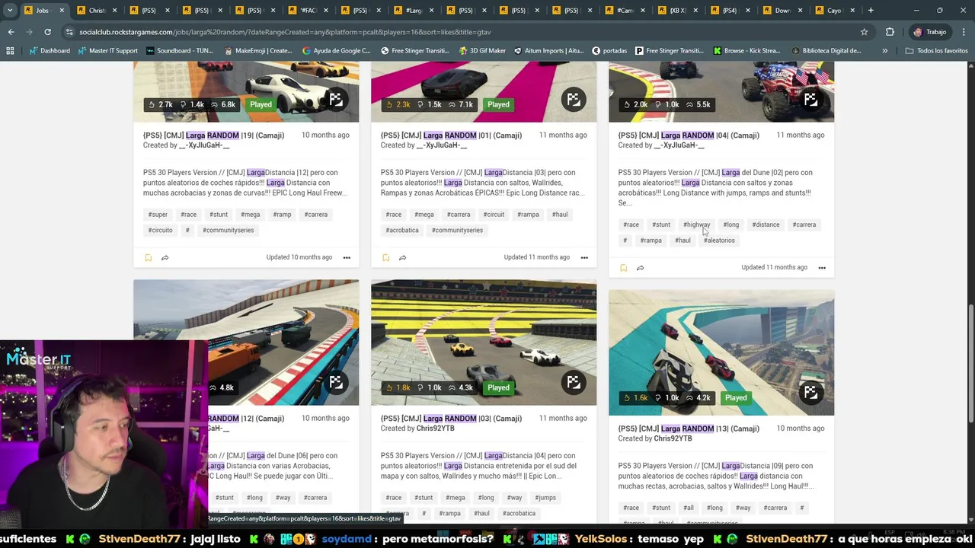Toggle bookmark on Larga RANDOM |04| card
This screenshot has height=548, width=975.
(x=623, y=268)
